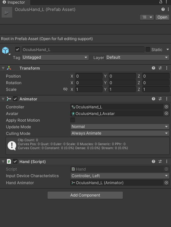Click Rotation X field

pos(89,83)
